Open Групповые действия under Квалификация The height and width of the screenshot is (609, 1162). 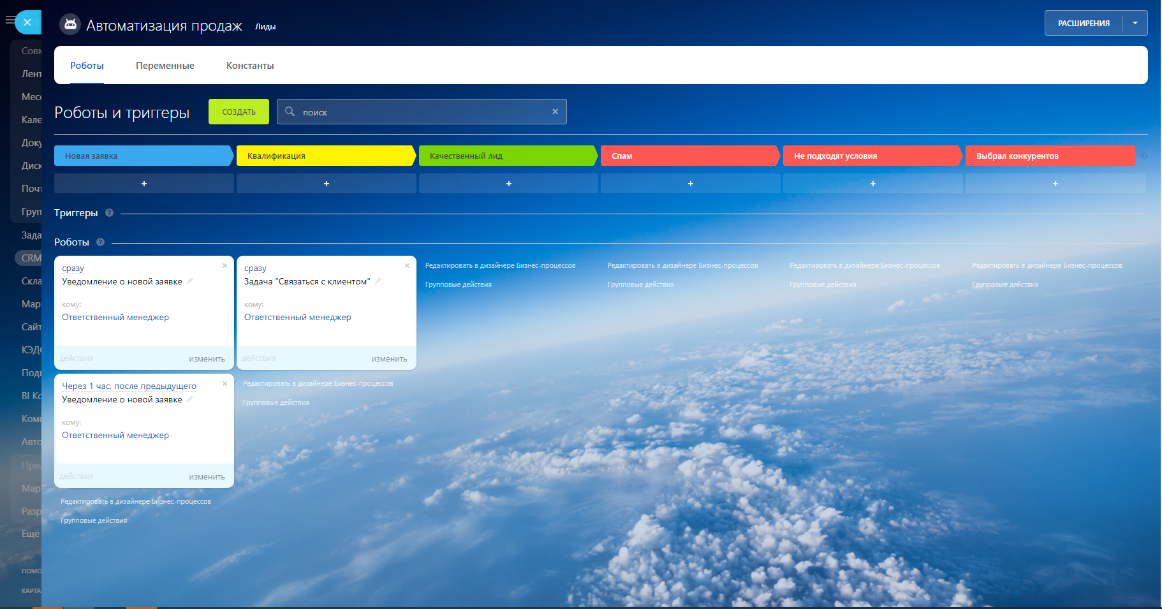[276, 402]
